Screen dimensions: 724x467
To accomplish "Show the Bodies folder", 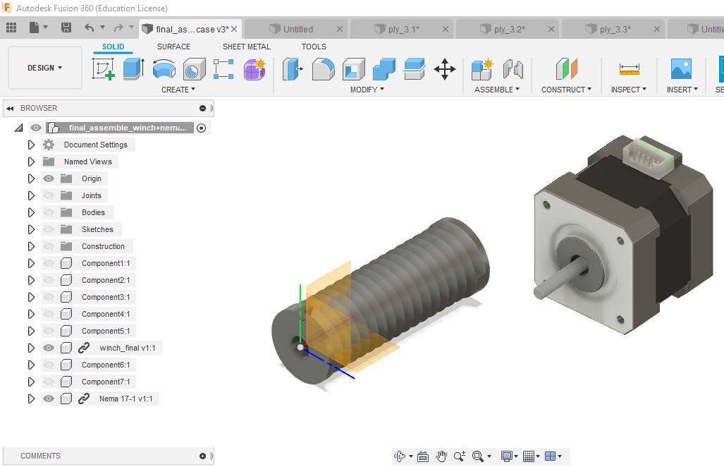I will pos(49,212).
